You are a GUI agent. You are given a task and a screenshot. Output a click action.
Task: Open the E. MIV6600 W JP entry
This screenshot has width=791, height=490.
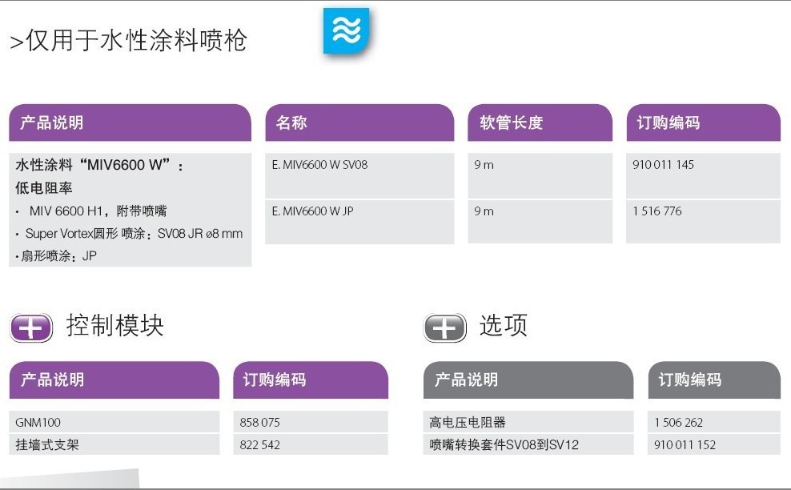pyautogui.click(x=312, y=211)
